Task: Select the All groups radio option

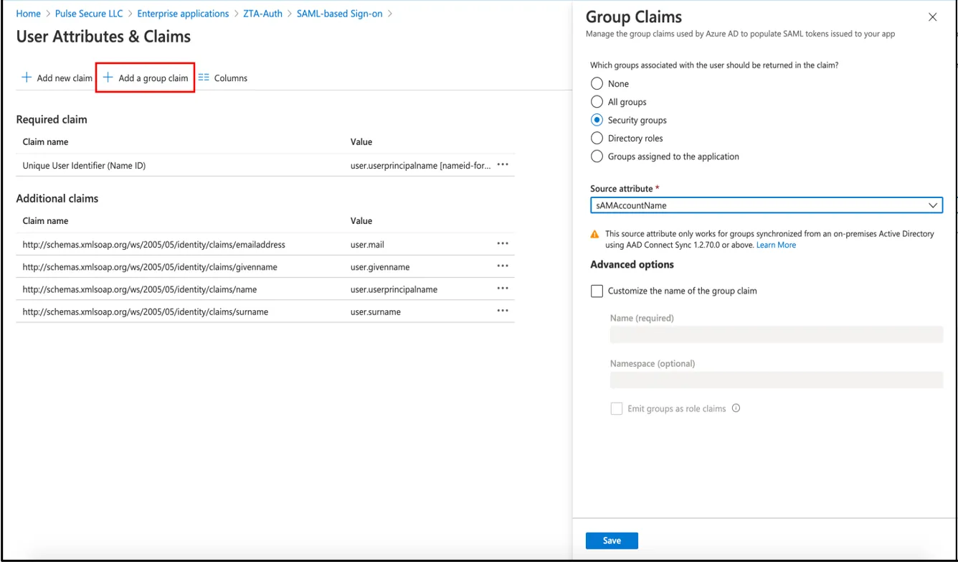Action: (x=597, y=102)
